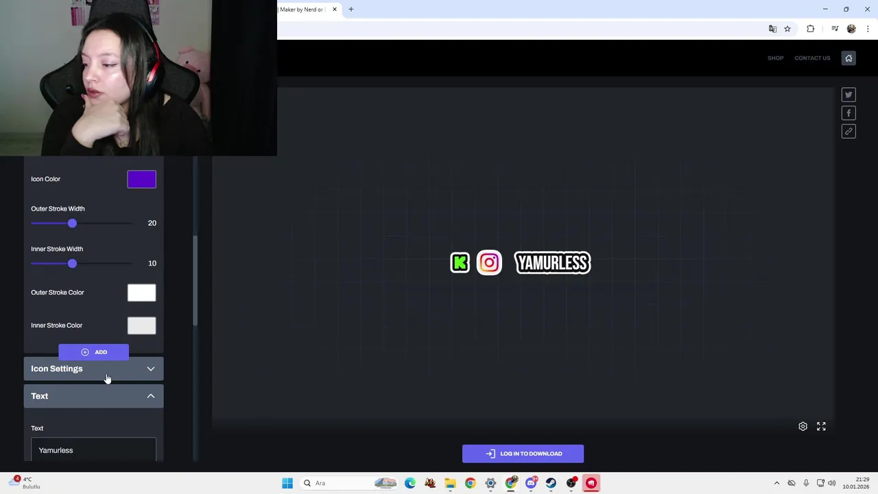Open Discord from the taskbar
This screenshot has width=878, height=494.
(x=531, y=483)
